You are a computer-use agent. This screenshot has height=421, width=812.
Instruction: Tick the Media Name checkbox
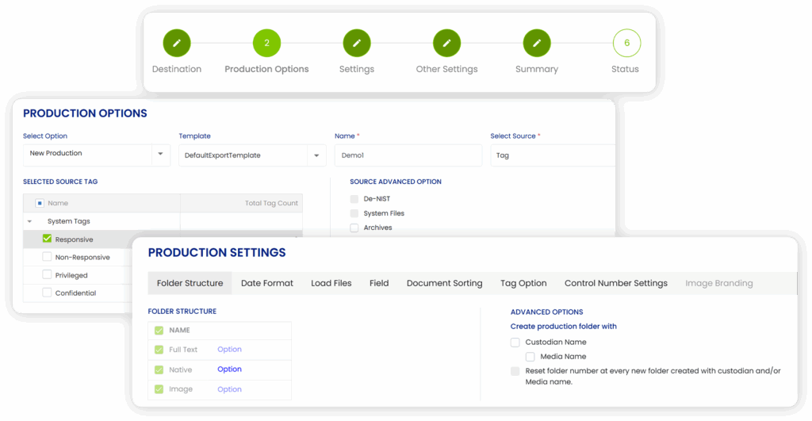[x=530, y=357]
